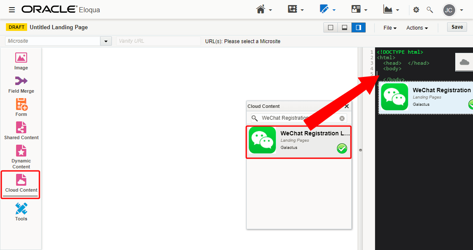Open the Tools component
This screenshot has width=473, height=250.
click(x=21, y=212)
